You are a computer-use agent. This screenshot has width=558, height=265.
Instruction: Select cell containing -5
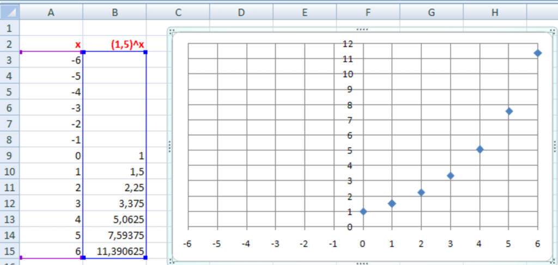(x=51, y=76)
